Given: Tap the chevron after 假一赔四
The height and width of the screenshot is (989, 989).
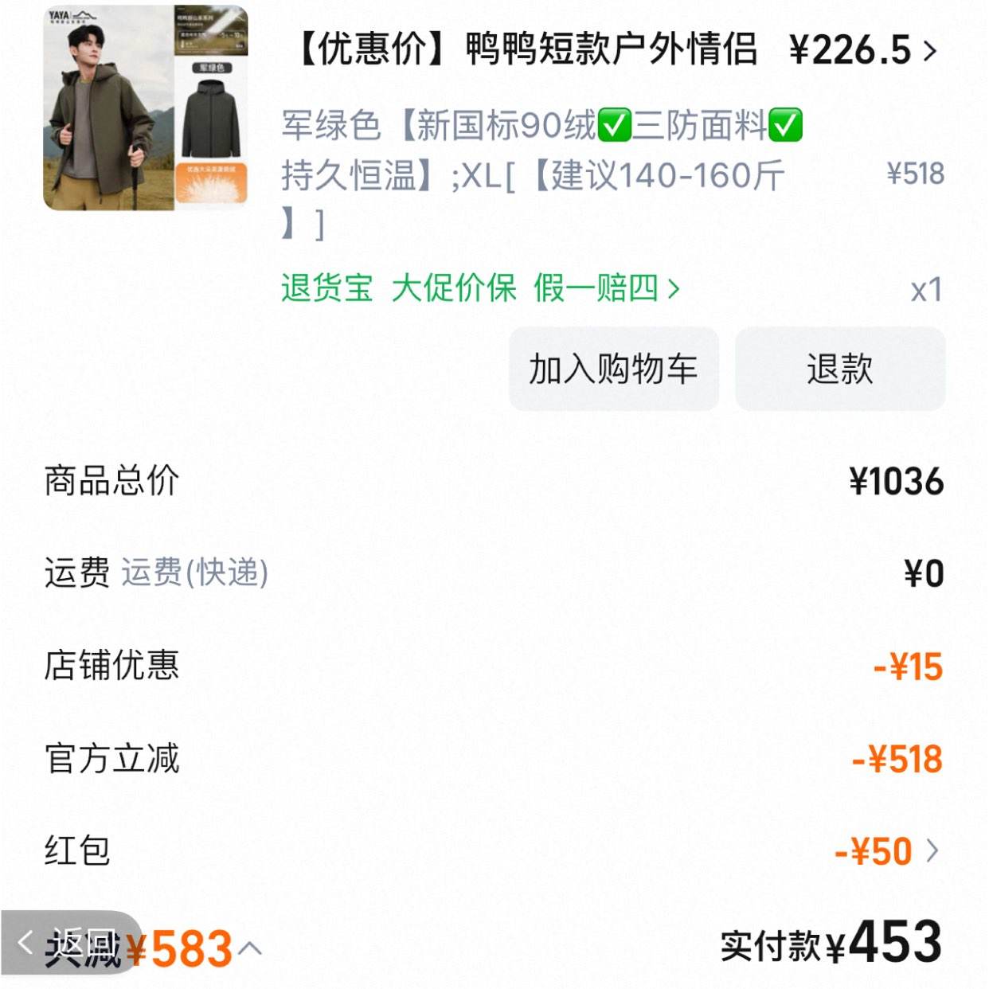Looking at the screenshot, I should click(x=674, y=288).
